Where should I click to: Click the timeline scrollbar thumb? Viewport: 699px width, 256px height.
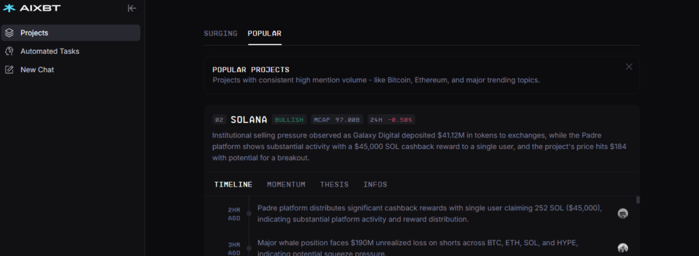[638, 200]
